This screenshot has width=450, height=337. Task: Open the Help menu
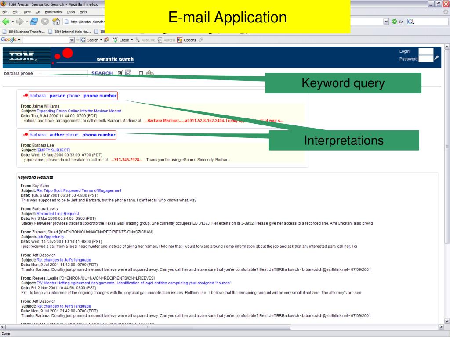[x=83, y=12]
